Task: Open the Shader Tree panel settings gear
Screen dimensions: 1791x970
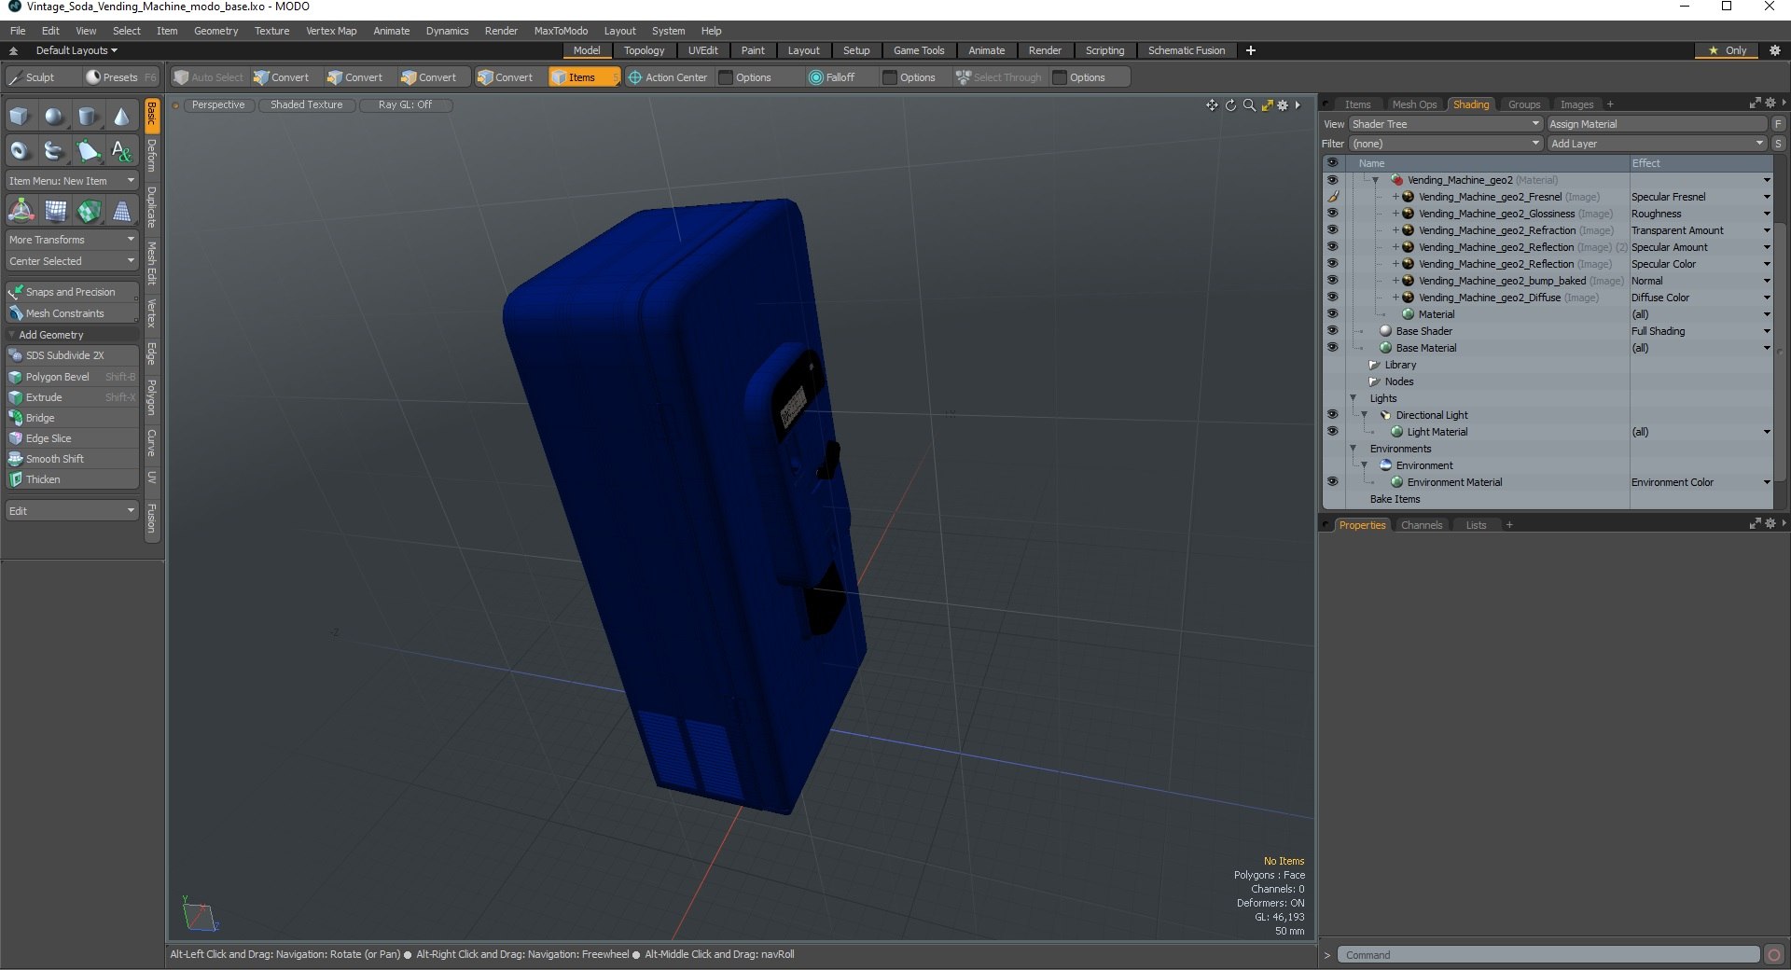Action: coord(1770,104)
